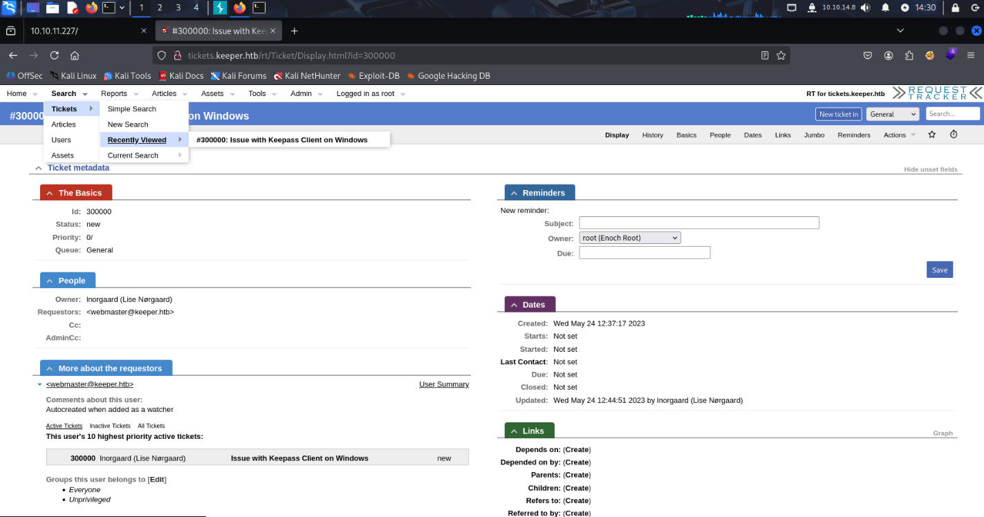984x517 pixels.
Task: Open the webmaster@keeper.htb requestor link
Action: coord(90,384)
